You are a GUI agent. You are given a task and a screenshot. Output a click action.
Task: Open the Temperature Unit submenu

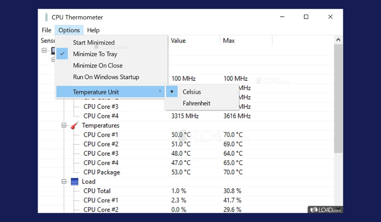pos(110,92)
